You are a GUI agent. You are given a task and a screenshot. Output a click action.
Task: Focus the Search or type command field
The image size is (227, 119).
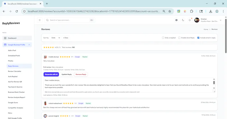coord(70,20)
